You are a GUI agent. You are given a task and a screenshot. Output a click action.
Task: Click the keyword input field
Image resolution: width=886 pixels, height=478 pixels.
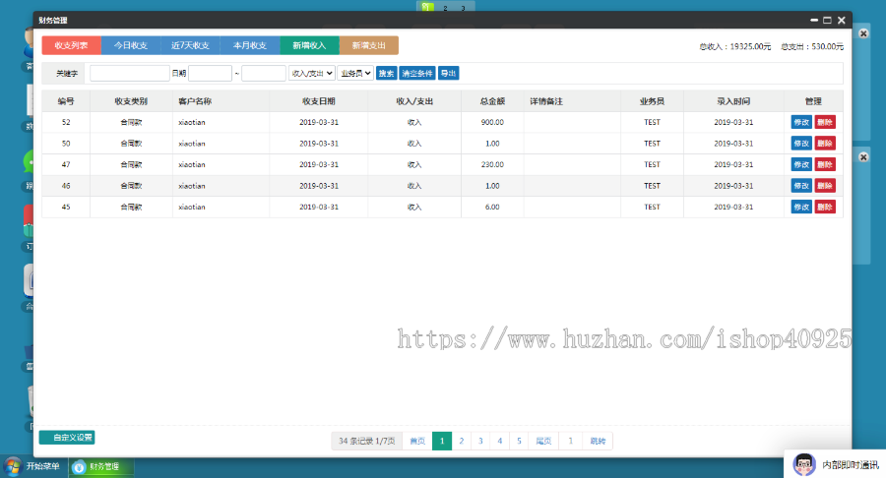pyautogui.click(x=129, y=73)
